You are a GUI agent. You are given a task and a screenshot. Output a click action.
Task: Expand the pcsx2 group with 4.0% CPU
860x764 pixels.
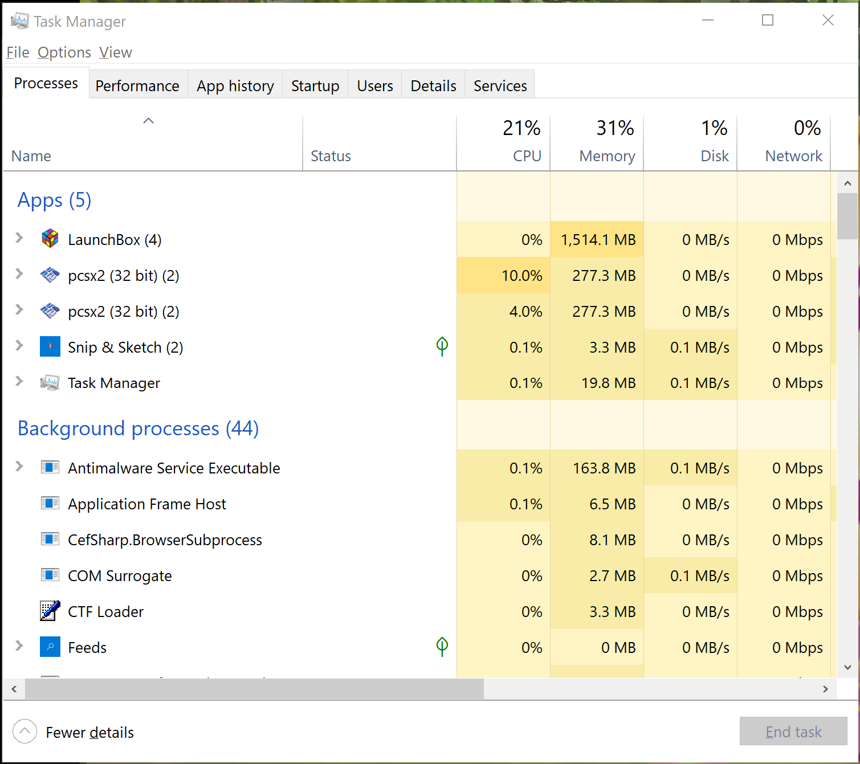click(x=19, y=309)
